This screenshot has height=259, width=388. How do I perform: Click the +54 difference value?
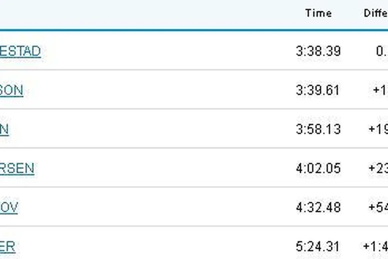(x=378, y=208)
